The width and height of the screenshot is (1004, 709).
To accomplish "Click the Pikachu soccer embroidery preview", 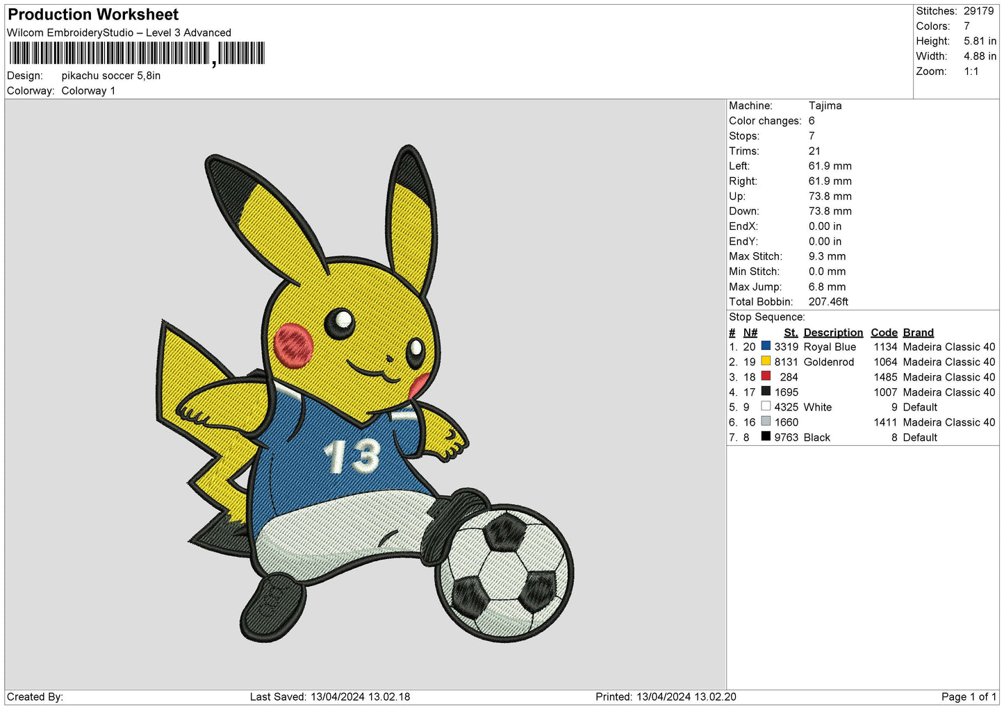I will [365, 394].
